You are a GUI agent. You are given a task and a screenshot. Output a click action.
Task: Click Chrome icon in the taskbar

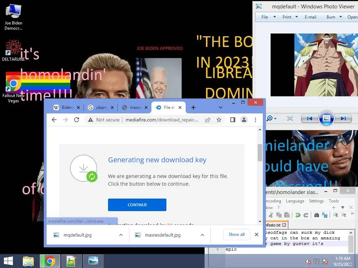[x=50, y=261]
